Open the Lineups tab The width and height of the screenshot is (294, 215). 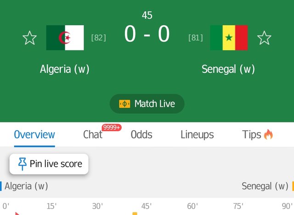pyautogui.click(x=197, y=134)
